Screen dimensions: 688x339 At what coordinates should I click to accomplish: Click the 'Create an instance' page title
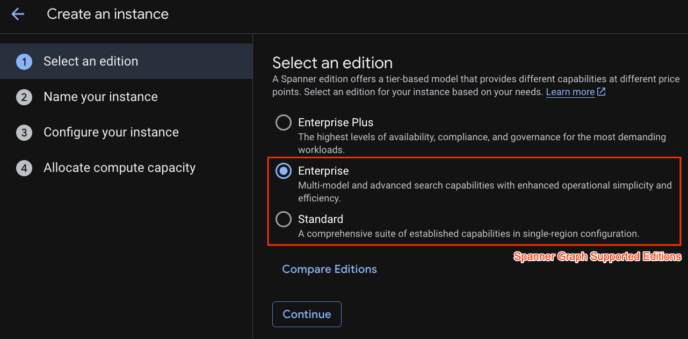107,14
